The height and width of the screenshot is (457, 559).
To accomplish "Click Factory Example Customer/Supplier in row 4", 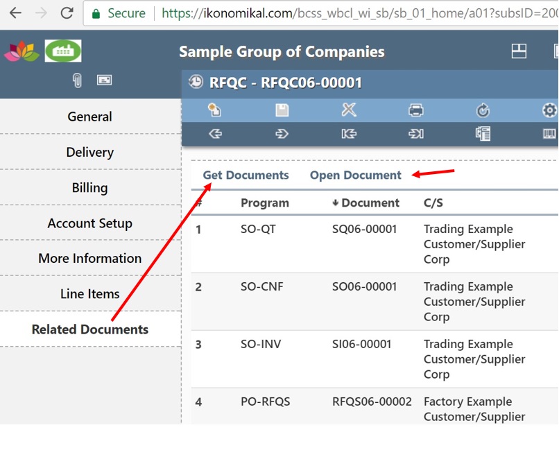I will click(x=474, y=409).
